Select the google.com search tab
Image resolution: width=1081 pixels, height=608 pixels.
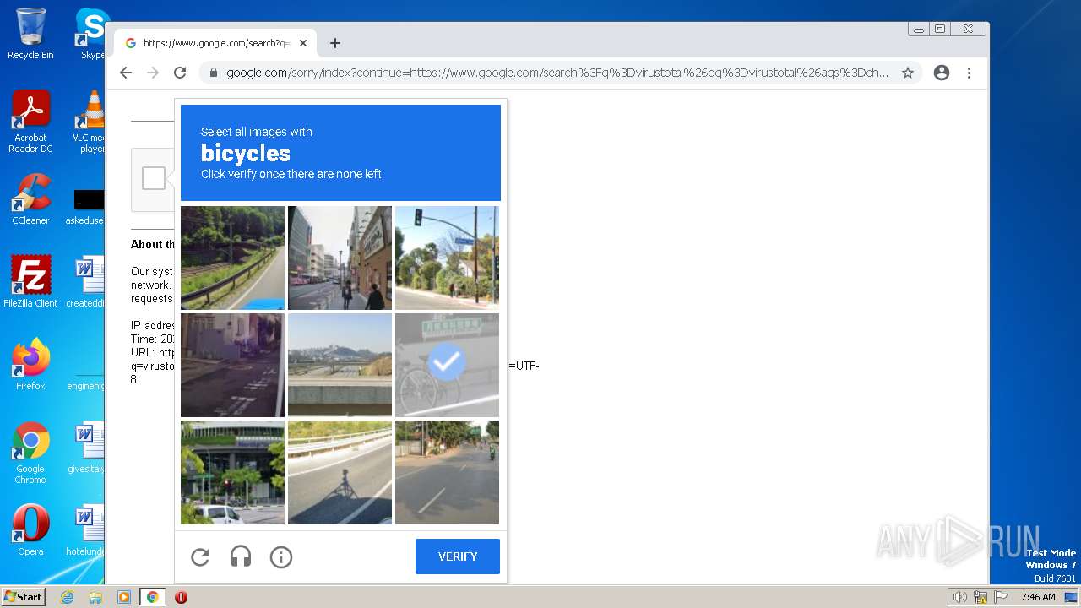[x=215, y=43]
